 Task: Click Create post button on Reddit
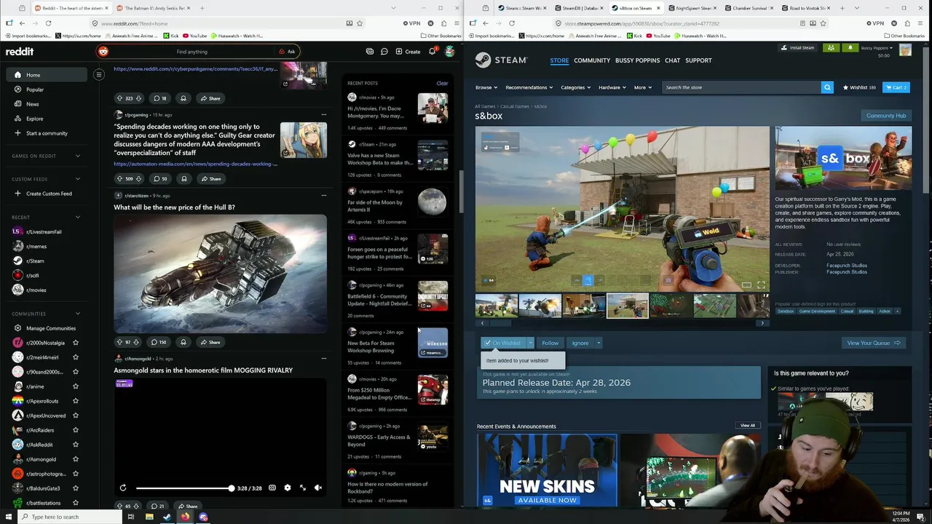pyautogui.click(x=408, y=52)
